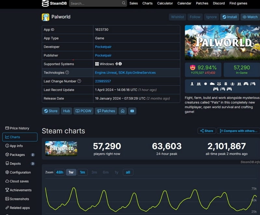The height and width of the screenshot is (215, 260).
Task: Click the SteamDB logo
Action: 54,3
